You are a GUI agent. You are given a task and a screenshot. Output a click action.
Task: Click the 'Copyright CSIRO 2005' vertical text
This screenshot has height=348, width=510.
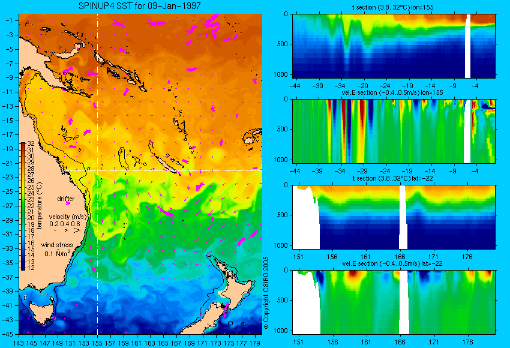coord(266,292)
